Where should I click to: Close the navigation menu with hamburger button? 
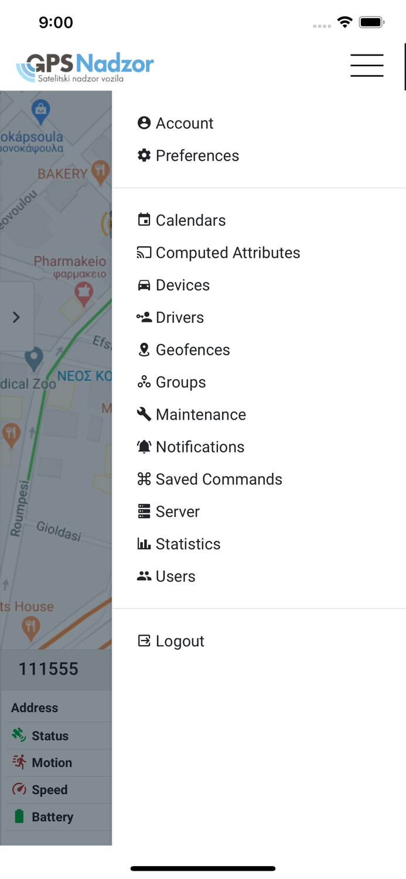367,66
